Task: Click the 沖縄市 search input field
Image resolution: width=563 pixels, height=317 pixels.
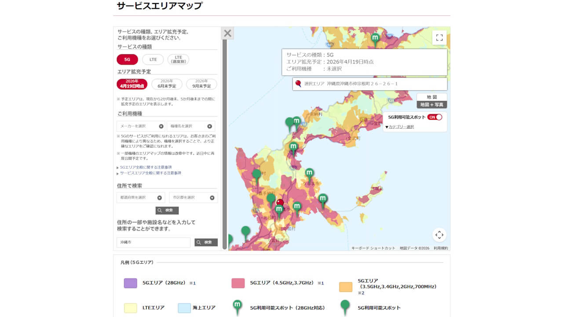Action: tap(153, 242)
